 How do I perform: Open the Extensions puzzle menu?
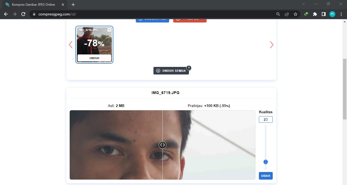pyautogui.click(x=315, y=14)
